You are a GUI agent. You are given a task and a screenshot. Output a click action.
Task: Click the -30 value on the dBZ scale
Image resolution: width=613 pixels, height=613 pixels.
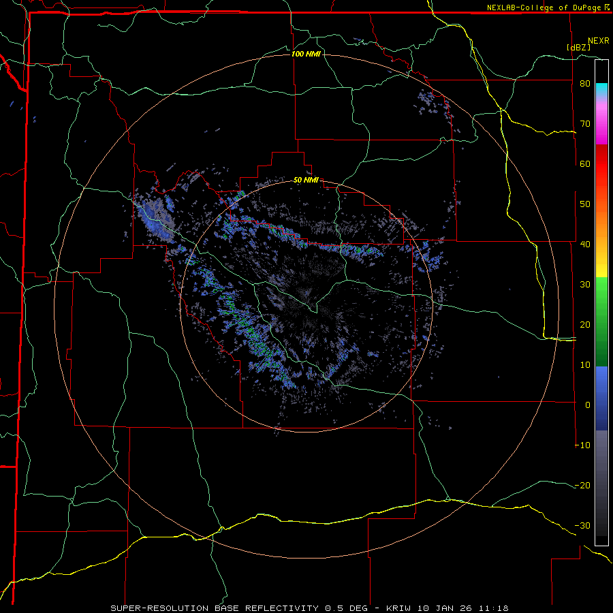[x=582, y=525]
